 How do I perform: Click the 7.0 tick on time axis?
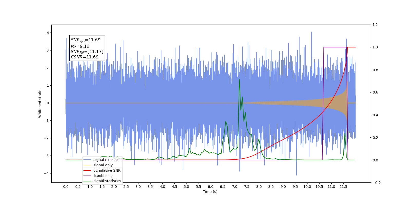pyautogui.click(x=235, y=187)
